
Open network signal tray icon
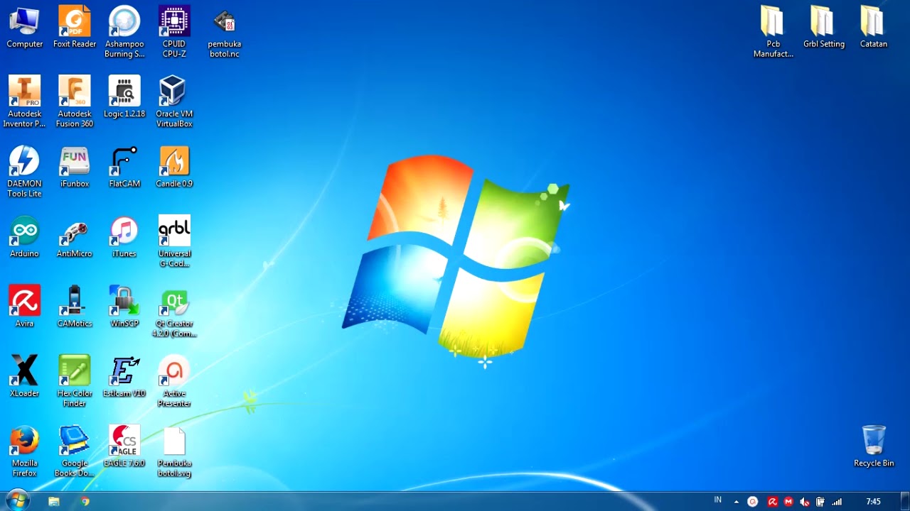pyautogui.click(x=837, y=502)
